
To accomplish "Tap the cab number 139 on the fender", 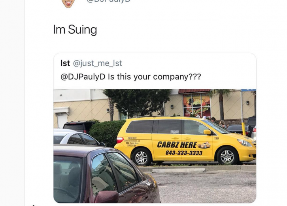I will click(x=216, y=138).
